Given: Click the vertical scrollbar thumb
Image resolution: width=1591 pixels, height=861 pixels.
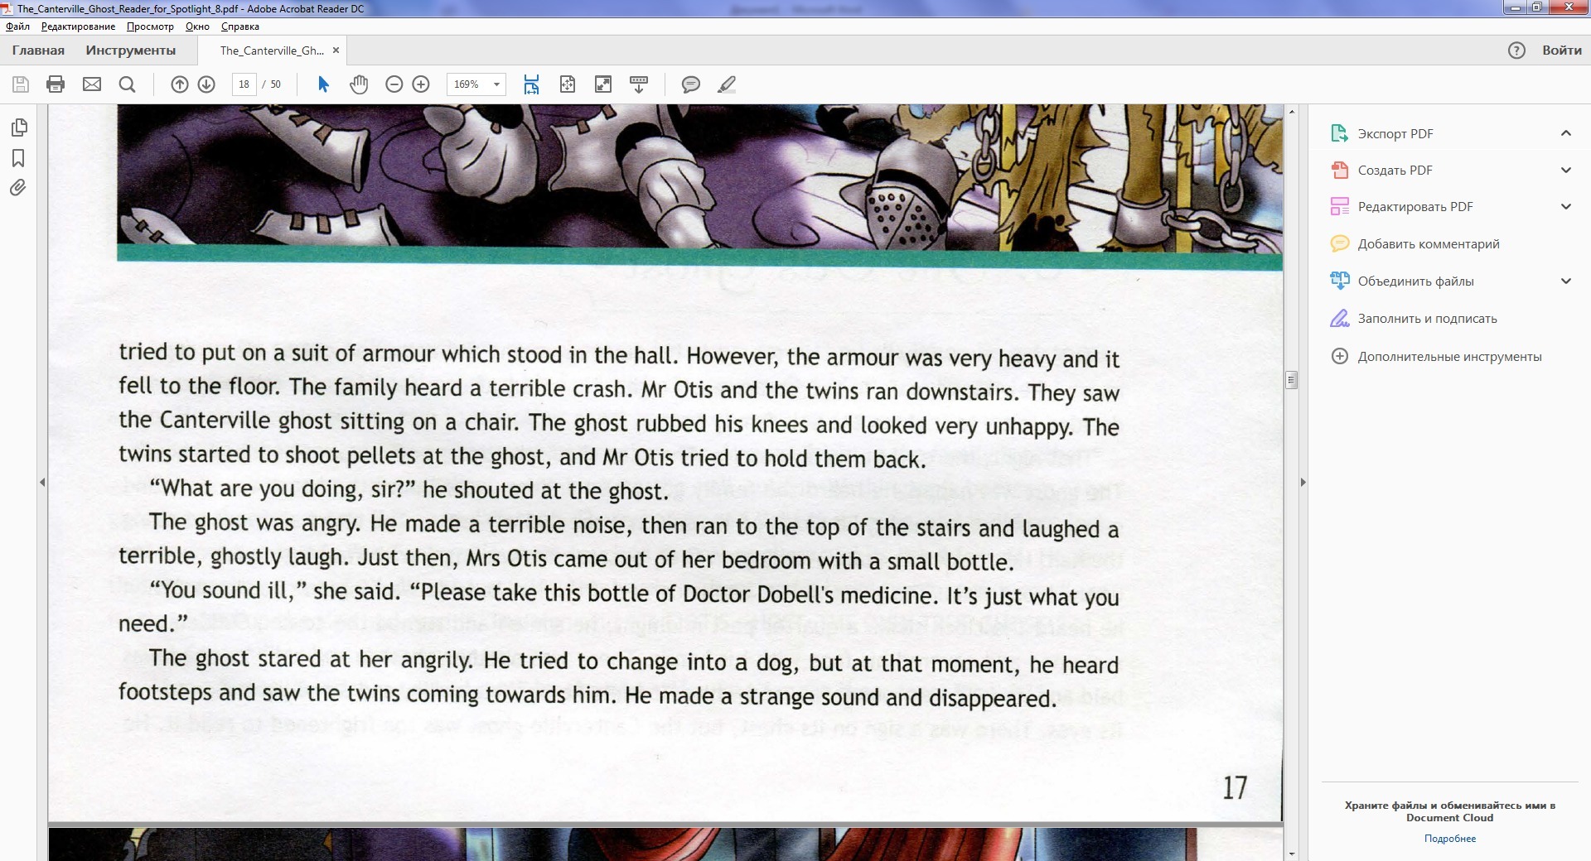Looking at the screenshot, I should coord(1291,380).
